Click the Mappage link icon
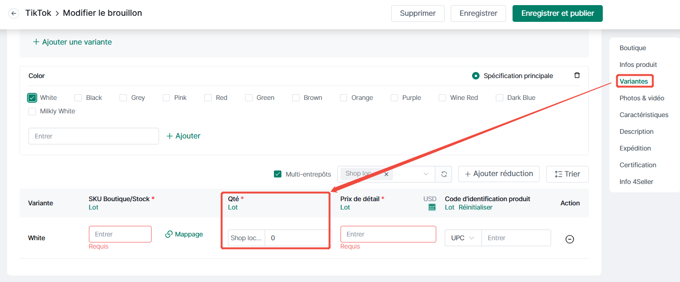 coord(169,234)
